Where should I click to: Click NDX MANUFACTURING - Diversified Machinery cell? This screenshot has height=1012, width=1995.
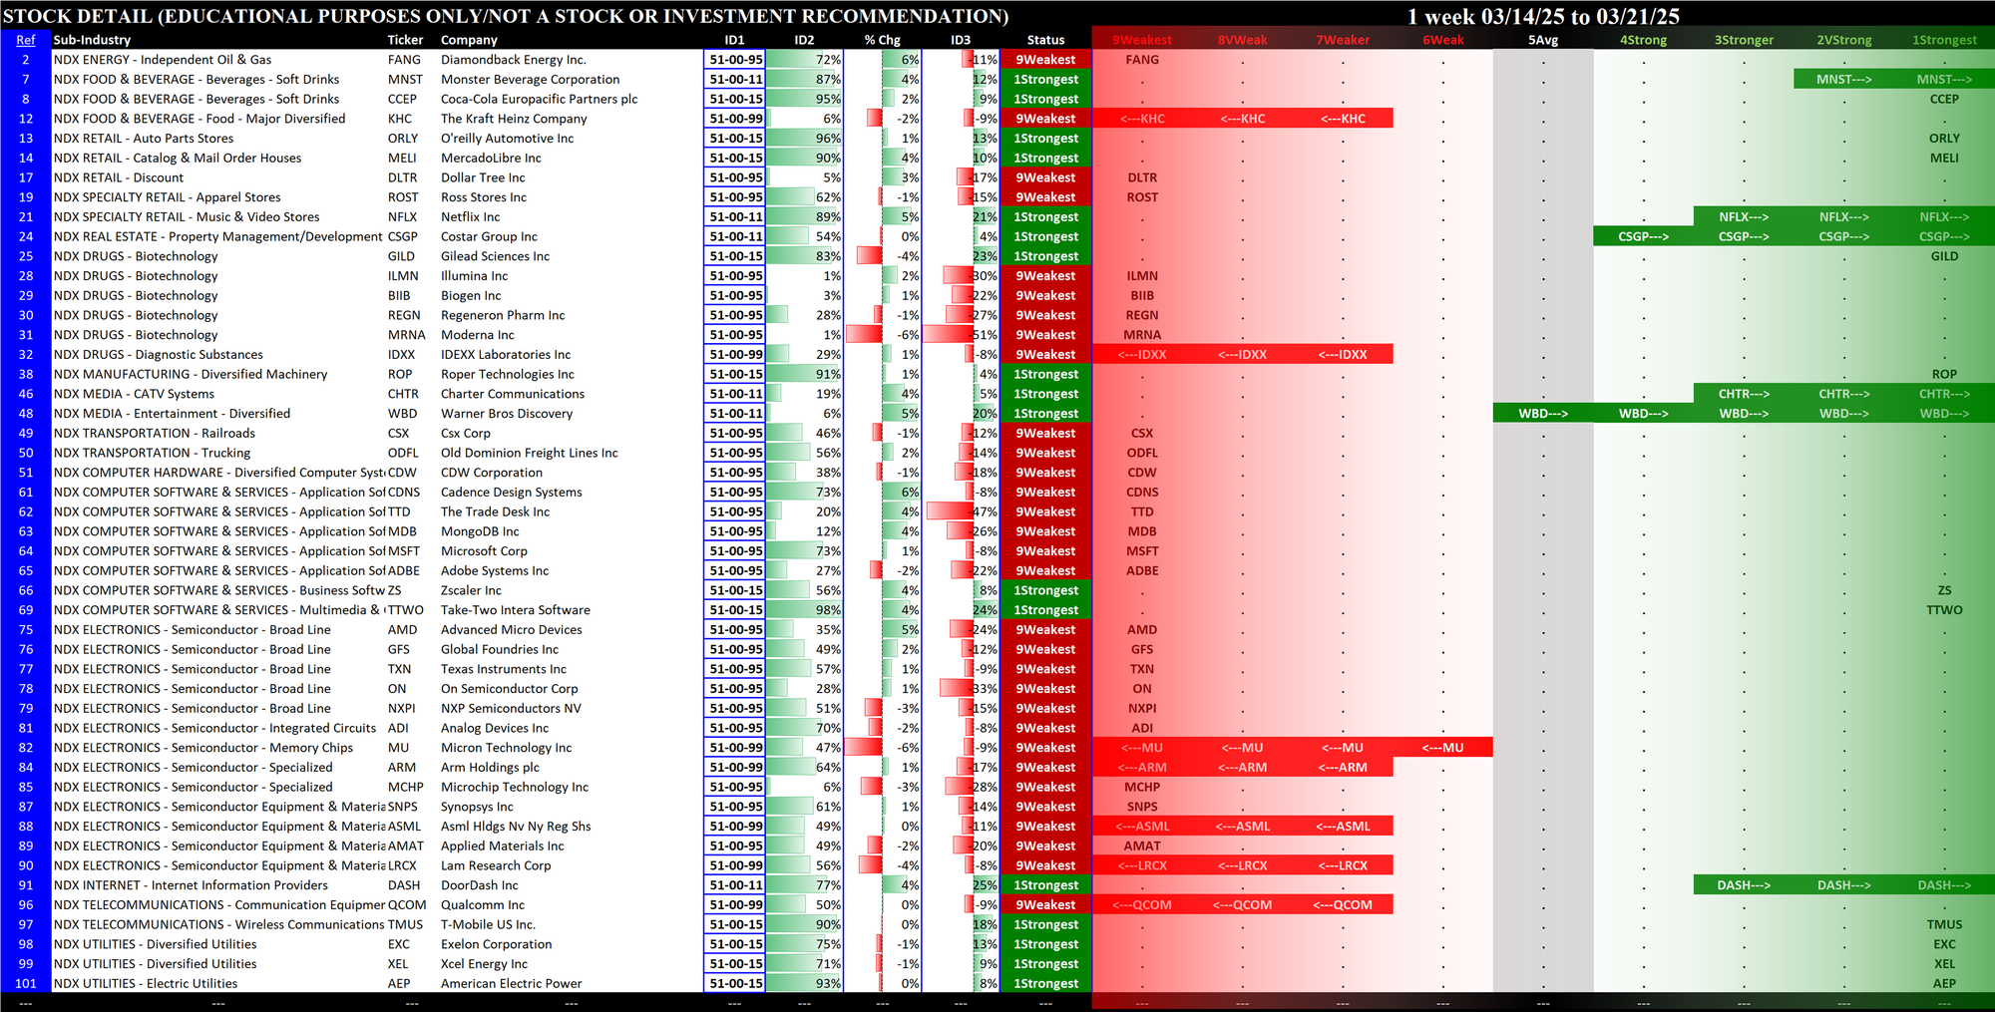191,375
